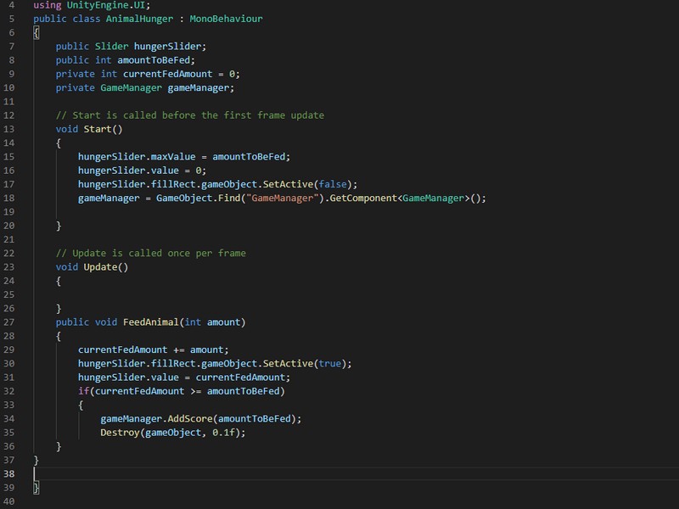The height and width of the screenshot is (509, 679).
Task: Click the maxValue property on line 15
Action: click(x=173, y=157)
